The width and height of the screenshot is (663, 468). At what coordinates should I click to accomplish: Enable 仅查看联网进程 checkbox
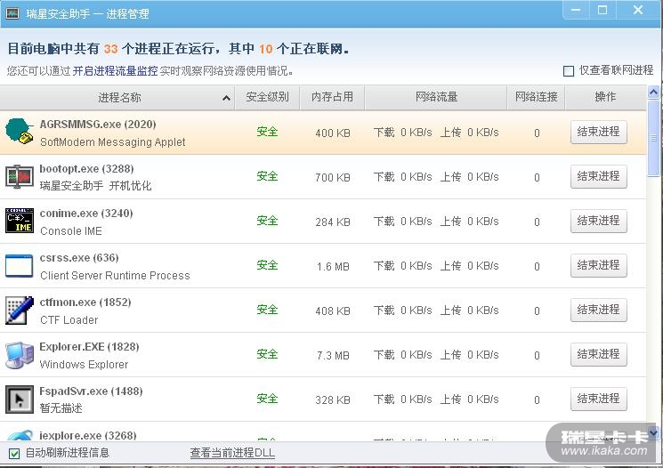569,71
